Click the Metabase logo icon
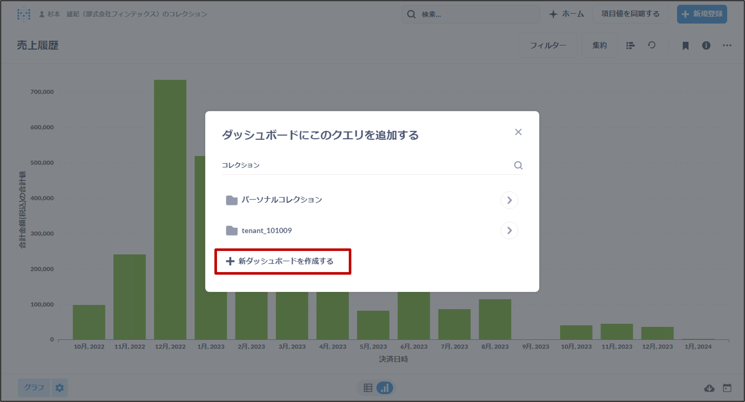The width and height of the screenshot is (745, 402). tap(24, 14)
